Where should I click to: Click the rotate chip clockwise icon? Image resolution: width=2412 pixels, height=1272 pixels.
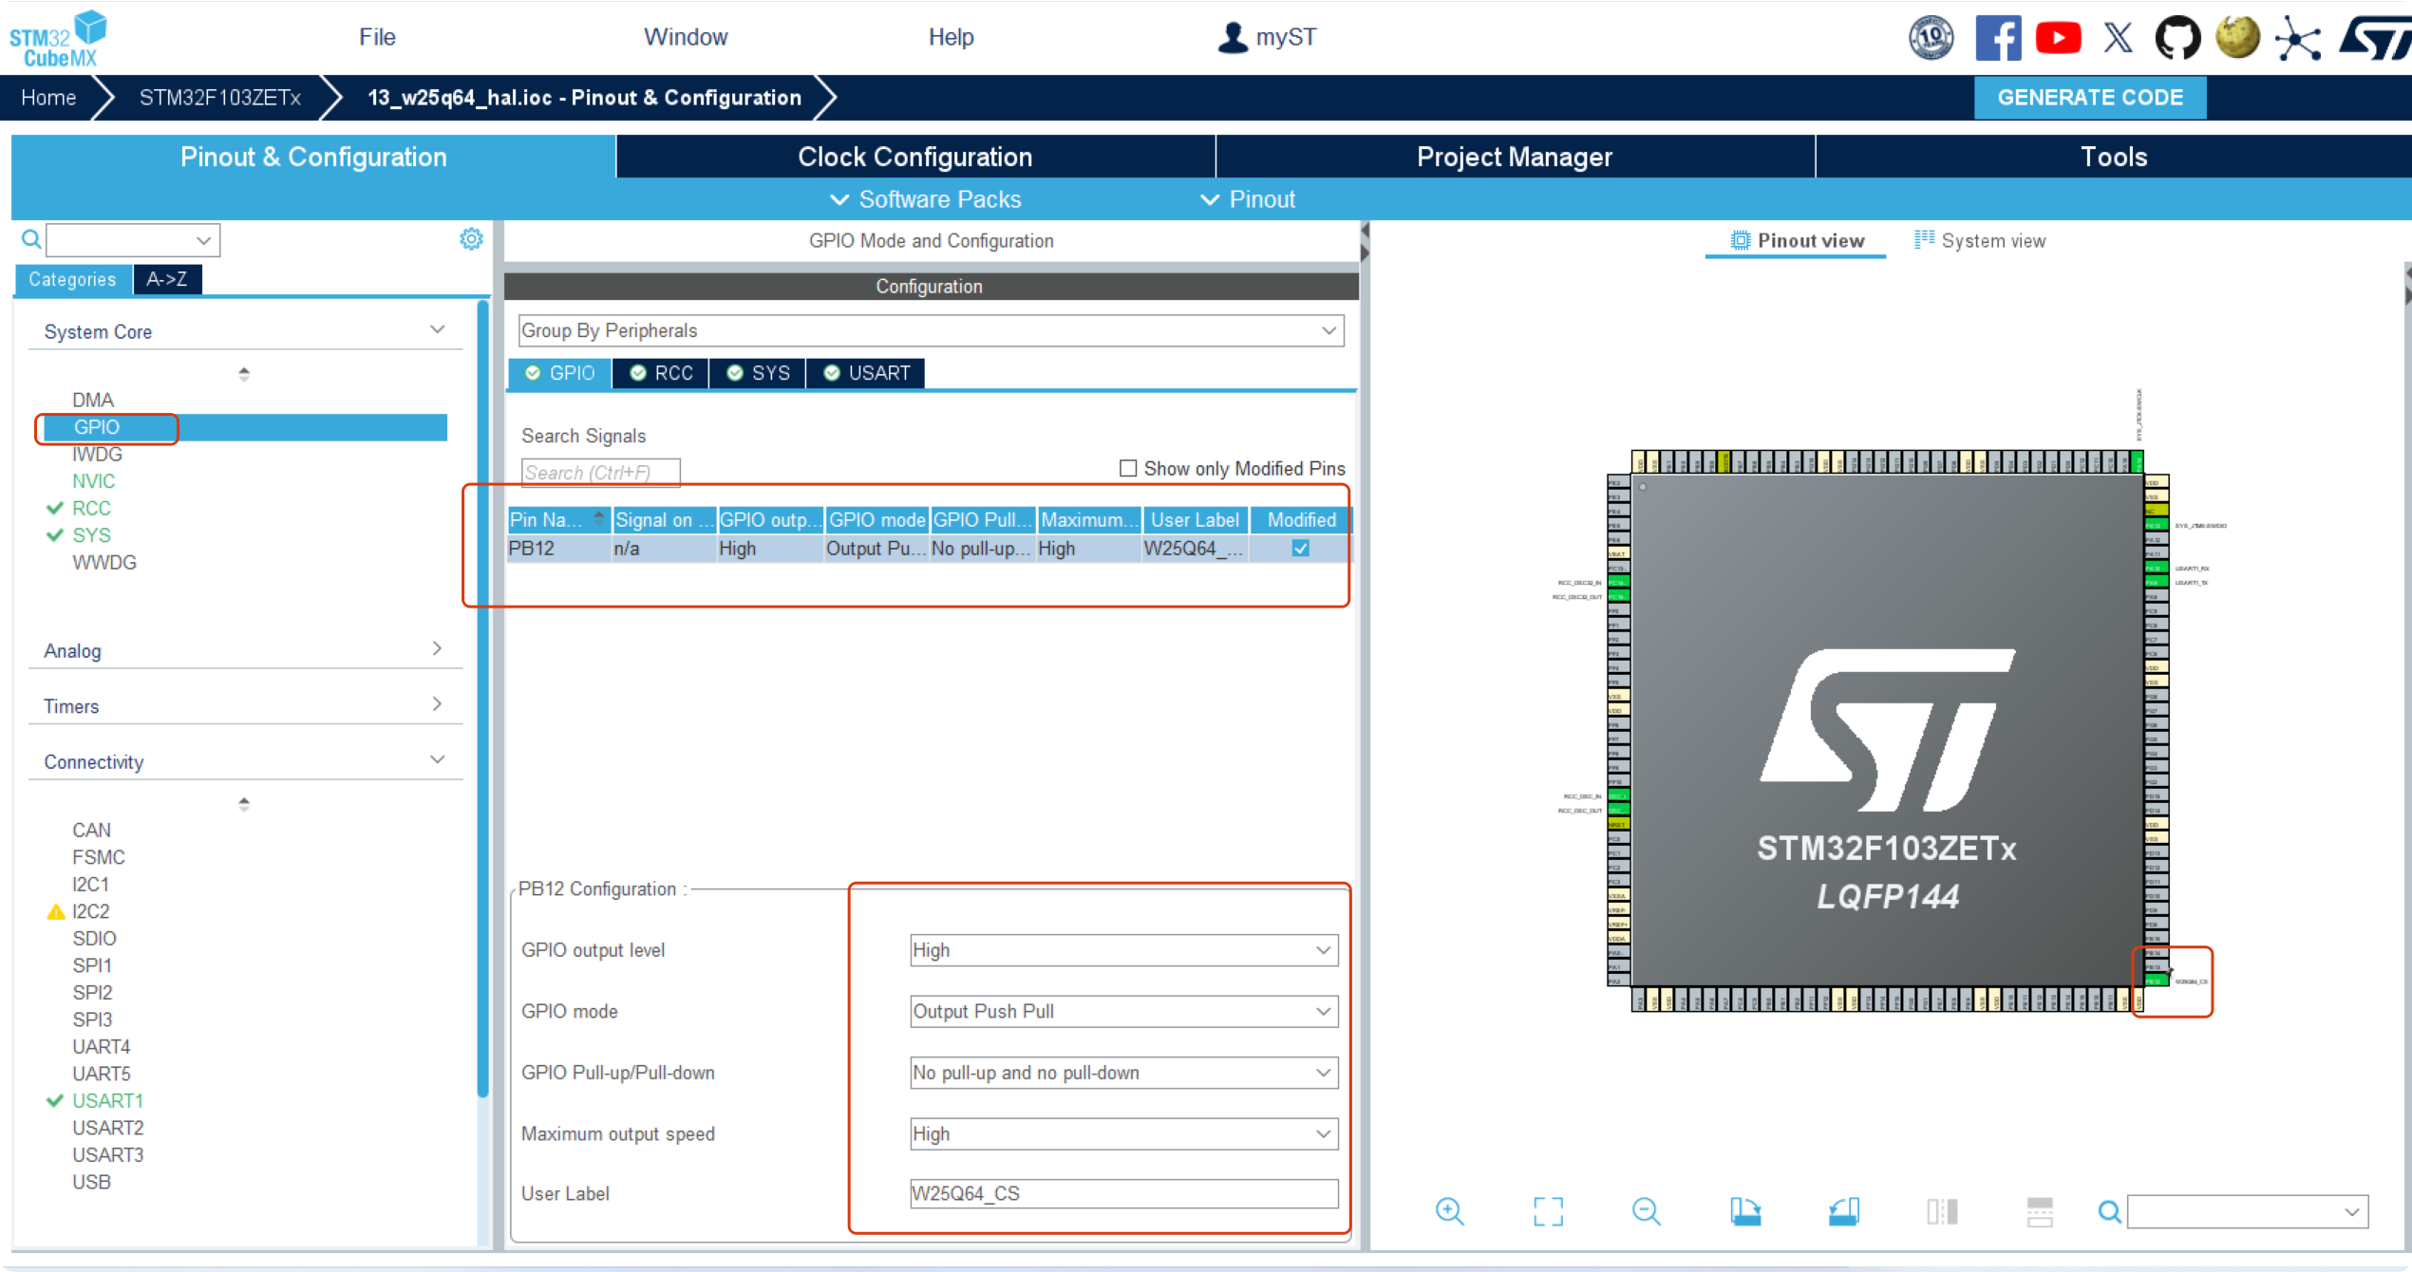pos(1745,1211)
